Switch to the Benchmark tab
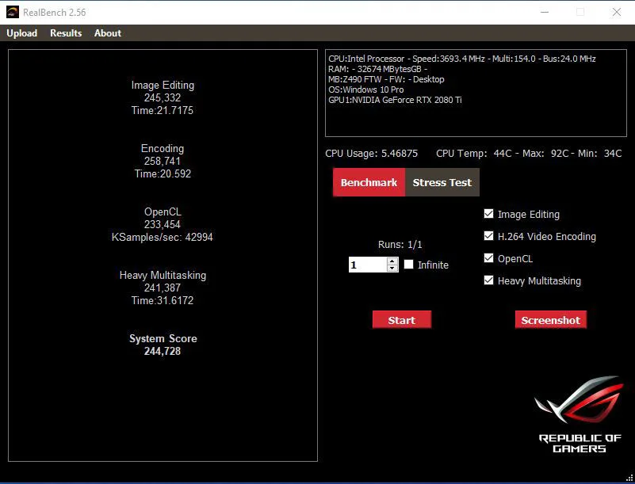Screen dimensions: 635x484 tap(369, 182)
